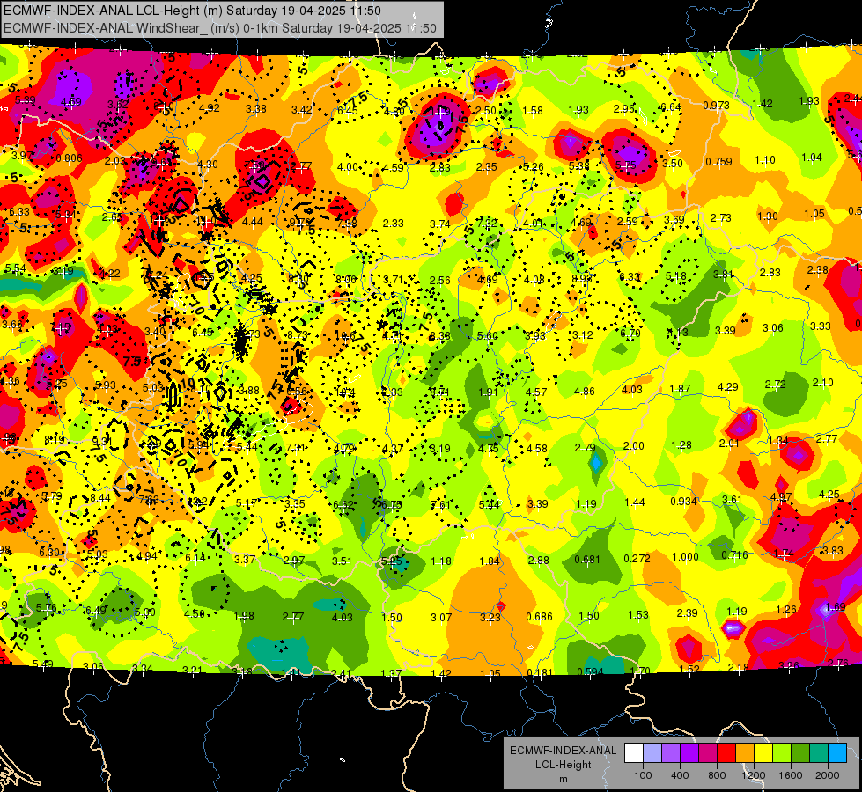Click the legend tick label '800'

[717, 775]
